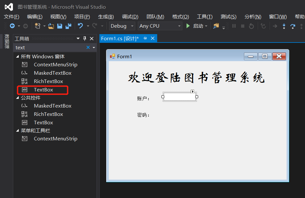Image resolution: width=305 pixels, height=198 pixels.
Task: Open the toolbox search options dropdown
Action: click(x=94, y=48)
